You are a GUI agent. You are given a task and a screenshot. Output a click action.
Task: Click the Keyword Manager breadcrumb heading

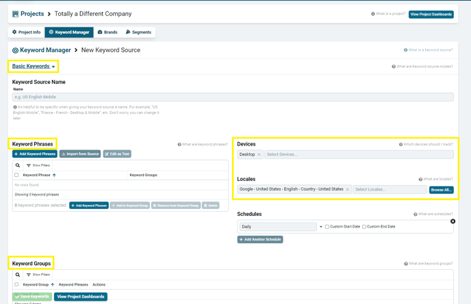[x=45, y=50]
